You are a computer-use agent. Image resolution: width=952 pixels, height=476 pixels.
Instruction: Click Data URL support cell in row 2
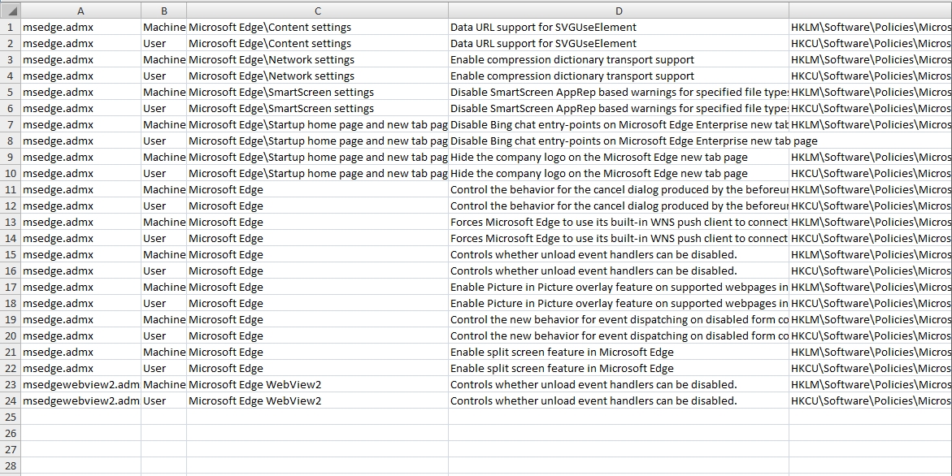[619, 43]
